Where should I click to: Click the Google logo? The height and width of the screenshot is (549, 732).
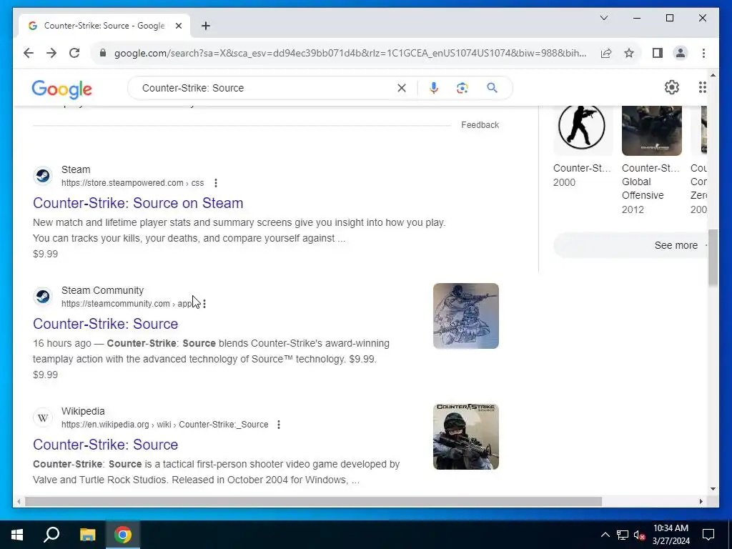[x=61, y=89]
